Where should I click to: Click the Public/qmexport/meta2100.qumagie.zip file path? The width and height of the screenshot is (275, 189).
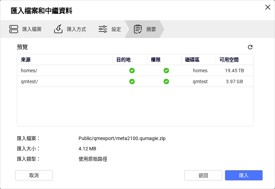pyautogui.click(x=122, y=138)
